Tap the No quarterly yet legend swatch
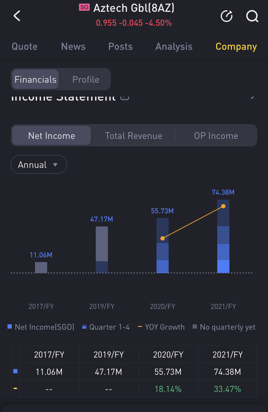This screenshot has width=268, height=412. 195,326
